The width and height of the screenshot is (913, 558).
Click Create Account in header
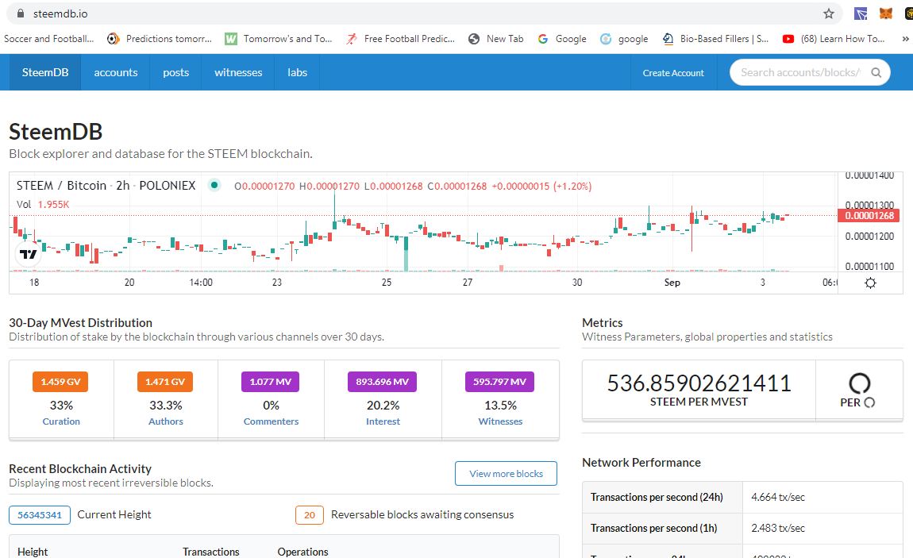673,73
